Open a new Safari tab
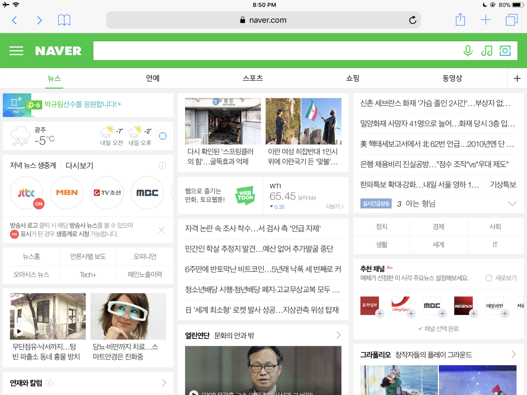Screen dimensions: 527x395 (486, 20)
